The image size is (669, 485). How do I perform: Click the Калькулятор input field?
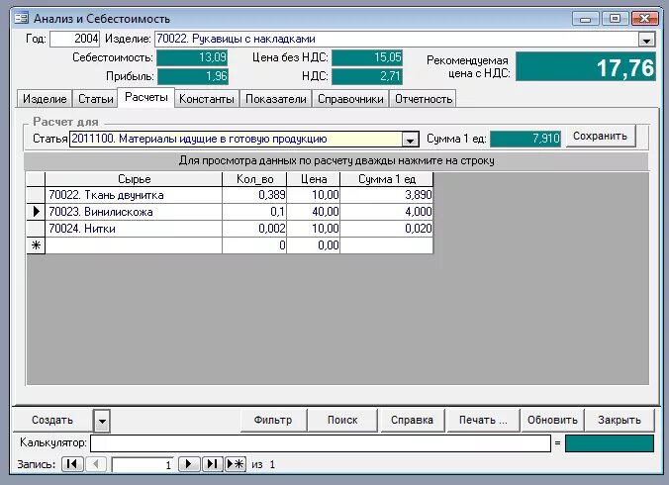tap(321, 443)
